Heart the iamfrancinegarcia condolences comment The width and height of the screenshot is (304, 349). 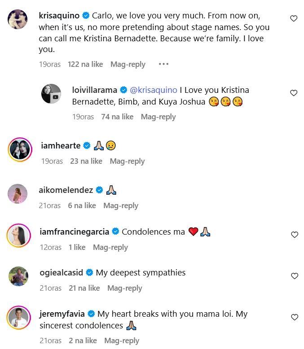pos(295,235)
